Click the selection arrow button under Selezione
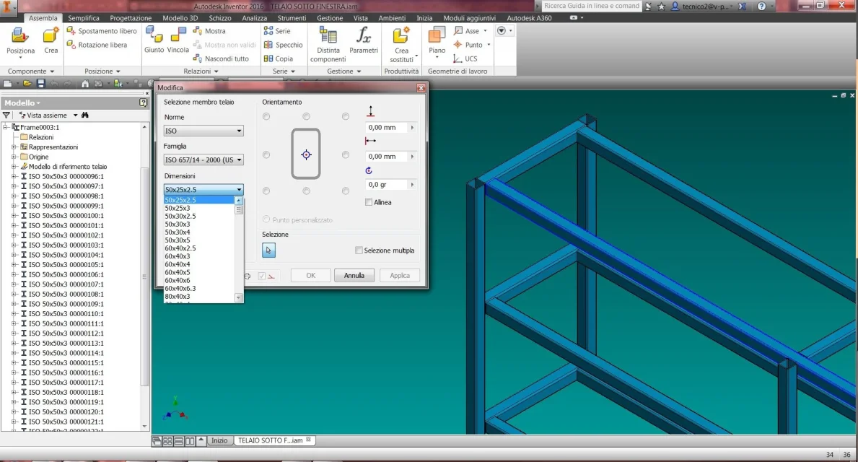Screen dimensions: 858x462 (x=268, y=250)
